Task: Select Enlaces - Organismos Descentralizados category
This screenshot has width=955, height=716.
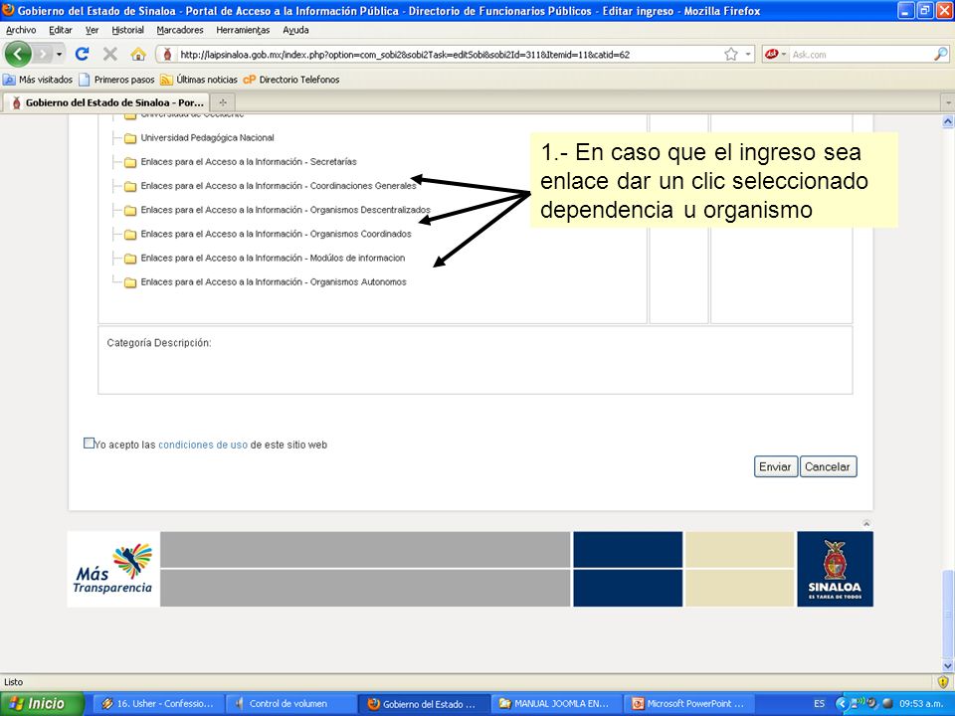Action: coord(286,210)
